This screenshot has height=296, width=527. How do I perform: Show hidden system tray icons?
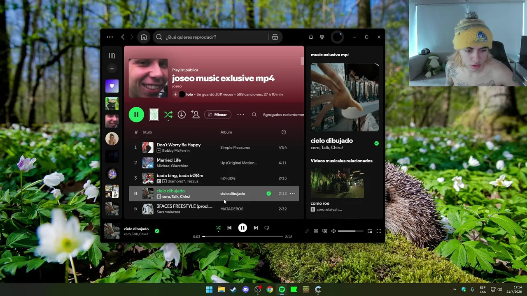click(x=455, y=289)
